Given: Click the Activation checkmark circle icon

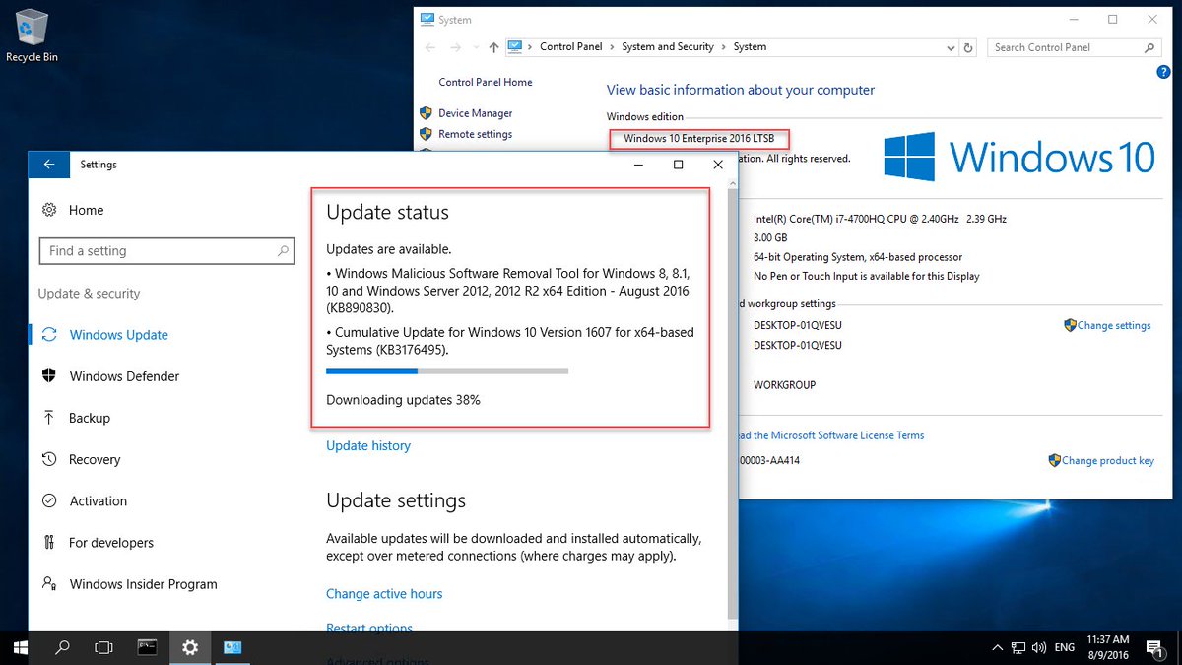Looking at the screenshot, I should click(49, 500).
